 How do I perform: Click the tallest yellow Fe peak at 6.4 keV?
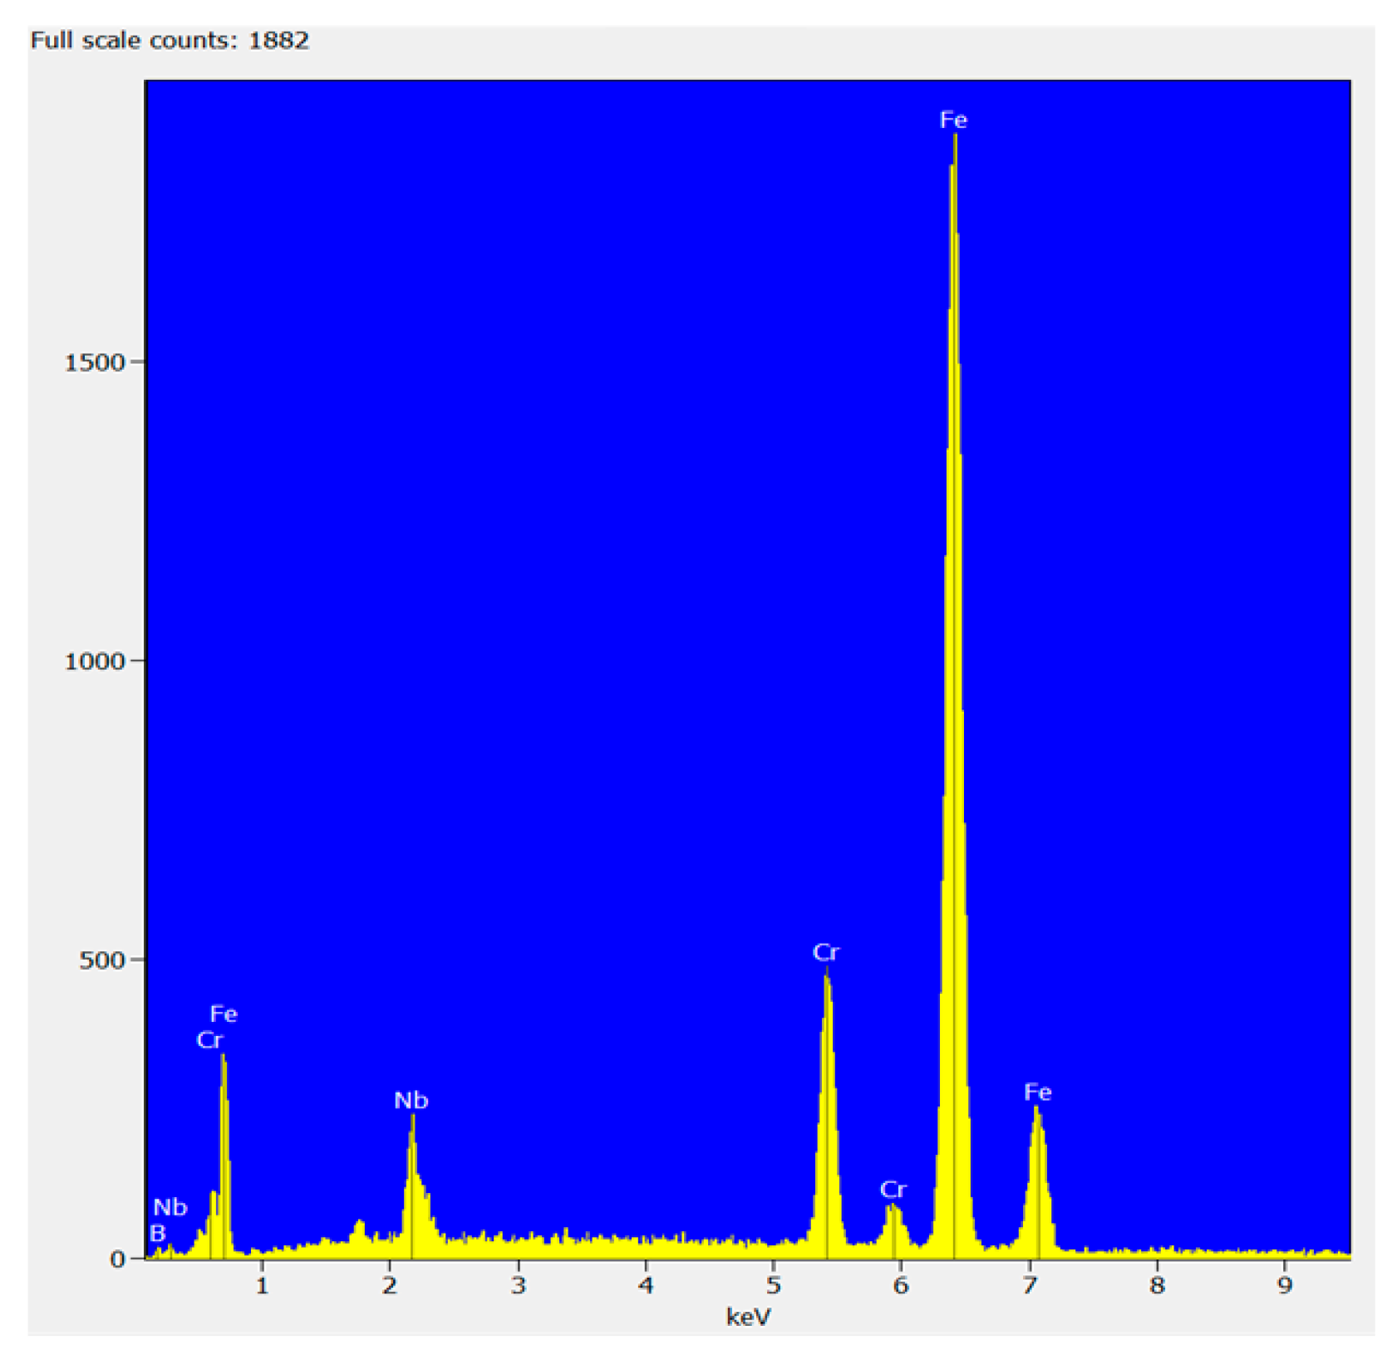tap(954, 698)
